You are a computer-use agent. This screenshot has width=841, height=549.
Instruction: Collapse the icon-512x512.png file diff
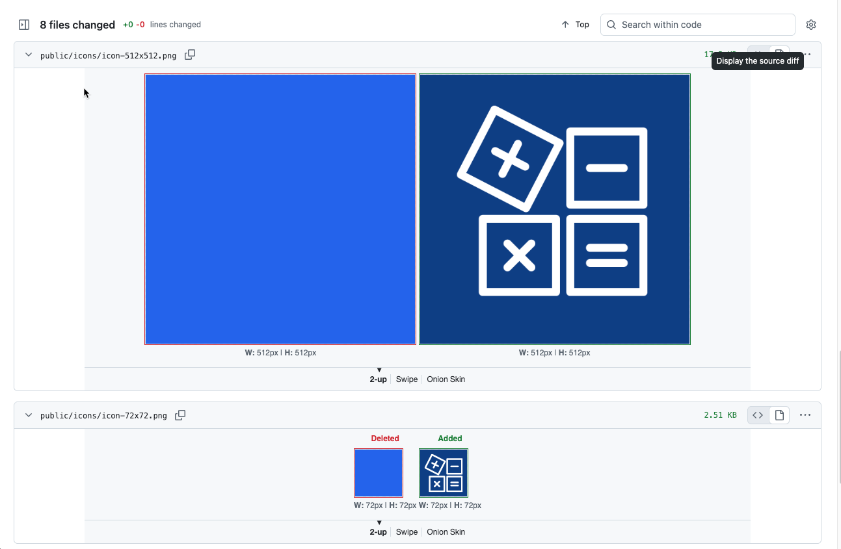point(28,55)
